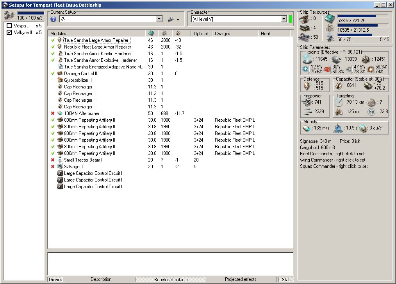Switch to the Description tab

tap(101, 279)
